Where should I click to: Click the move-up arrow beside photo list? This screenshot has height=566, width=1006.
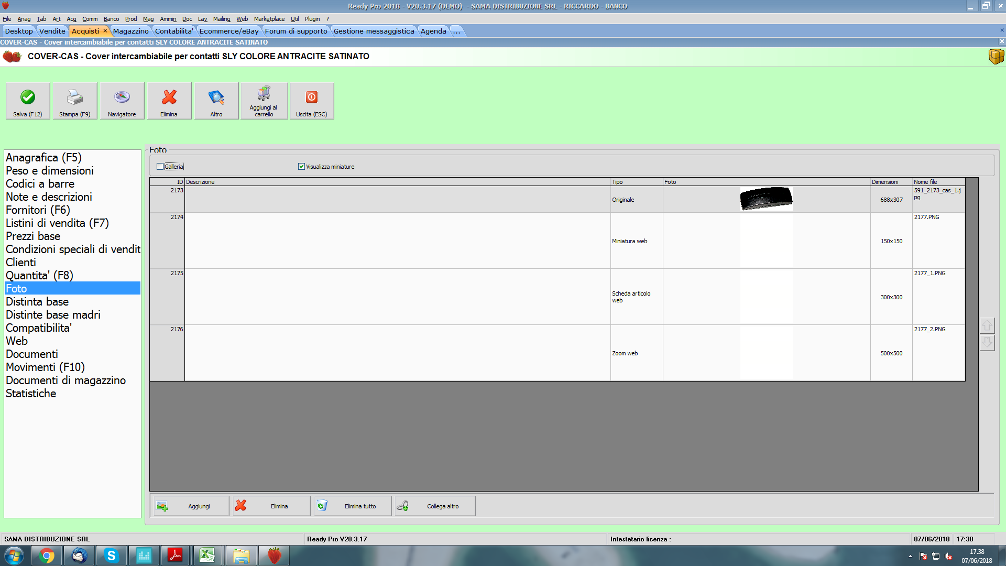click(987, 325)
